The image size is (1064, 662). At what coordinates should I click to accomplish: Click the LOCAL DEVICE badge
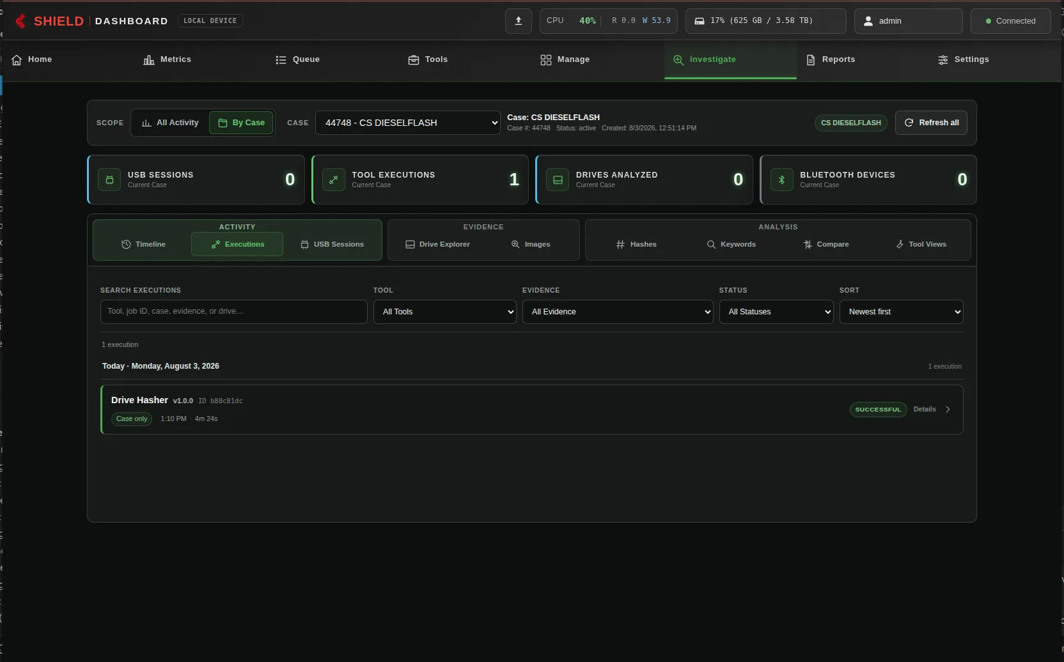pos(210,21)
